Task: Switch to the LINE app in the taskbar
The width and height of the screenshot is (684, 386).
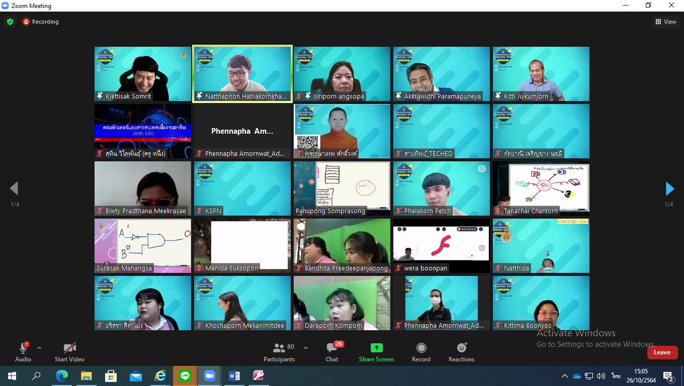Action: coord(185,376)
